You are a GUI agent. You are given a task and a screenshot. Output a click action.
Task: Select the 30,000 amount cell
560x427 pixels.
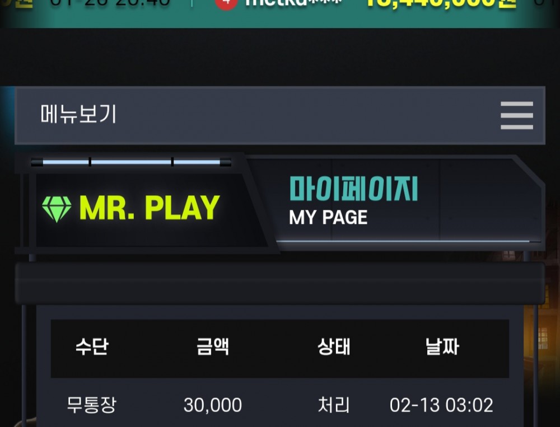213,405
